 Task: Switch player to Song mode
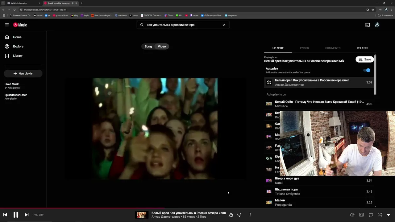[148, 47]
